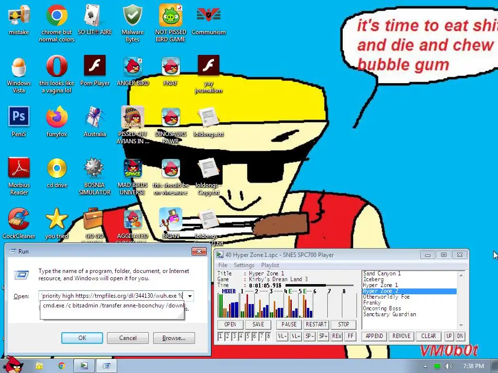
Task: Open the Malware Bytes desktop icon
Action: tap(132, 15)
